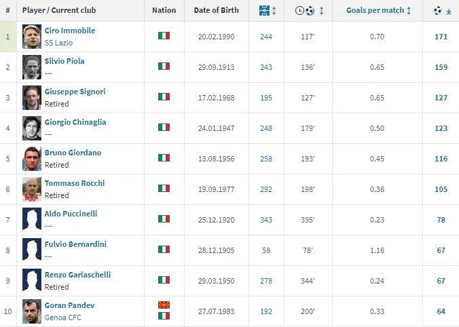Open Bruno Giordano's 258 matches link
This screenshot has height=327, width=459.
point(266,158)
